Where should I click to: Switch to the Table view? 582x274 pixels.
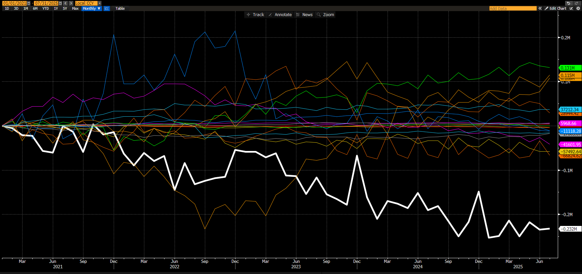click(120, 8)
